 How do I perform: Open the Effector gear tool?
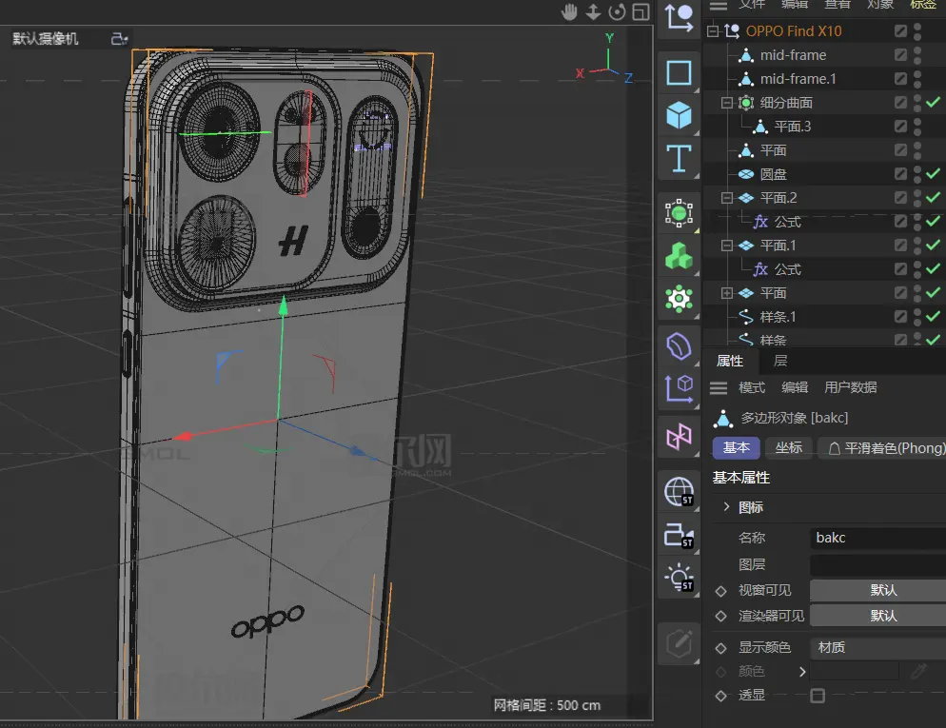(679, 299)
